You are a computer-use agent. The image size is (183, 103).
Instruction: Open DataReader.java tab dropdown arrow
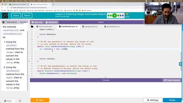pyautogui.click(x=77, y=27)
